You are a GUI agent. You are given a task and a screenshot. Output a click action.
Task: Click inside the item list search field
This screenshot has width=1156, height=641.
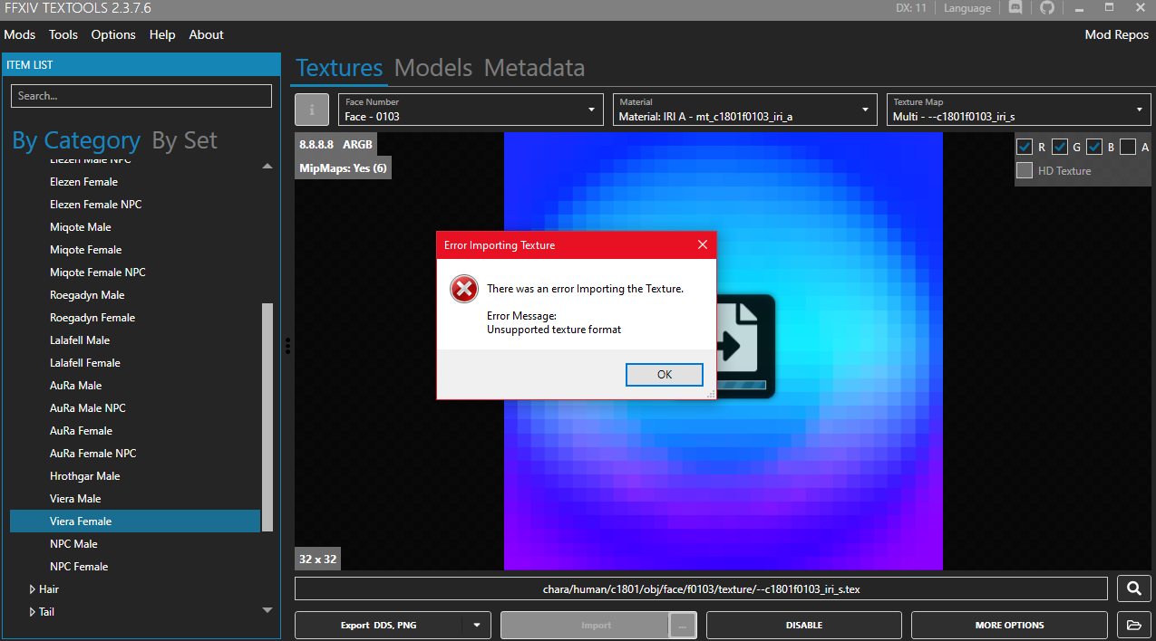point(141,95)
